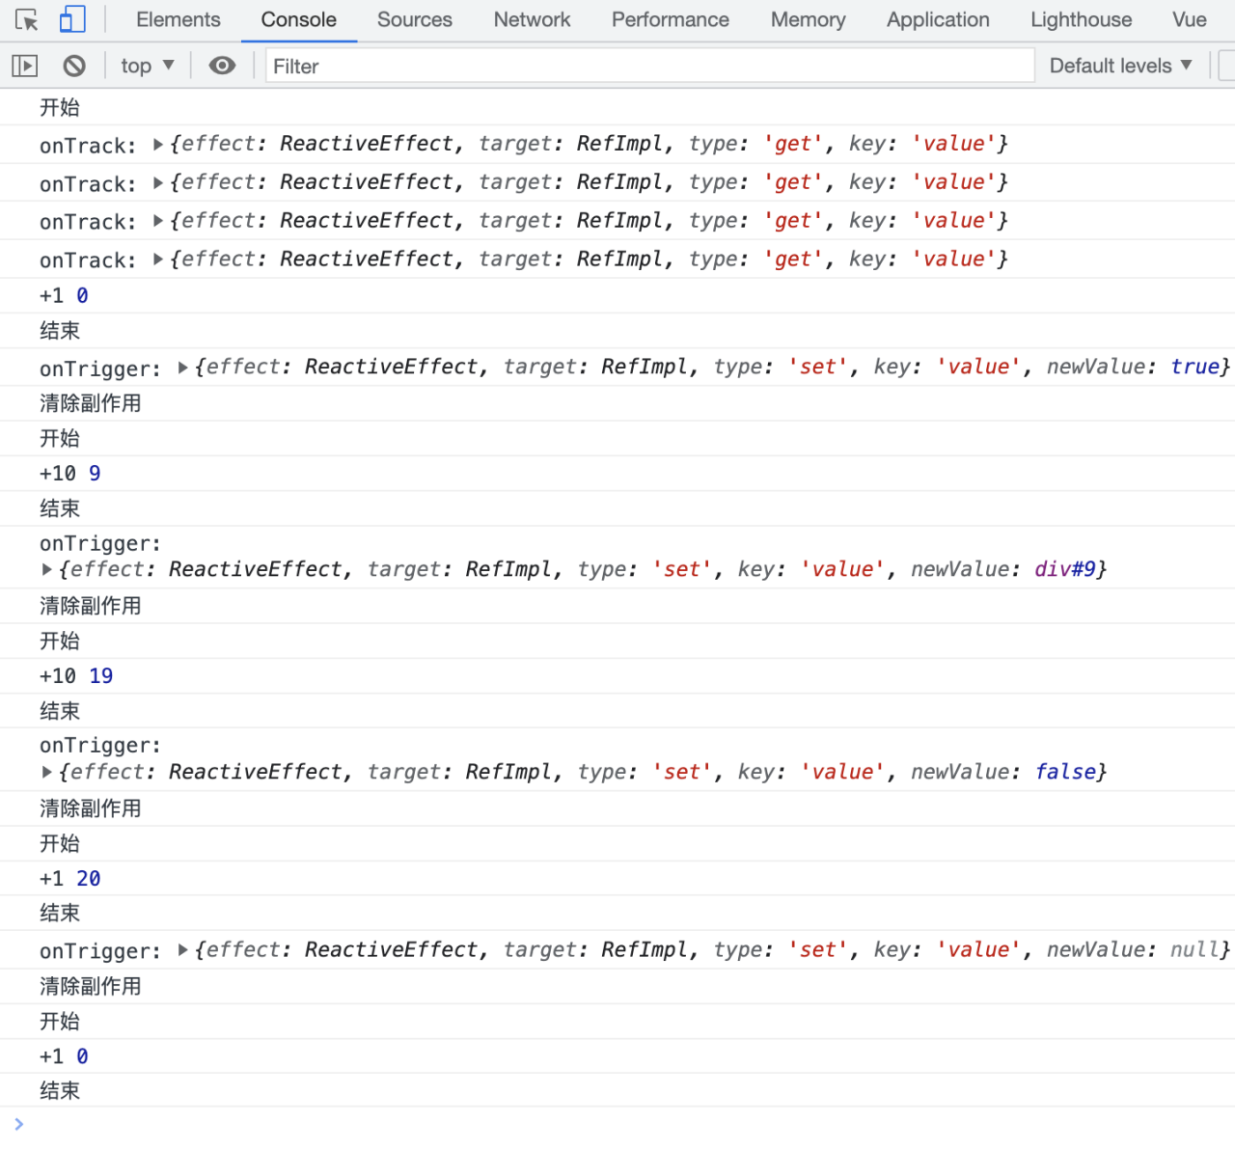The image size is (1235, 1149).
Task: Click the blue Console tab underline indicator
Action: click(x=298, y=41)
